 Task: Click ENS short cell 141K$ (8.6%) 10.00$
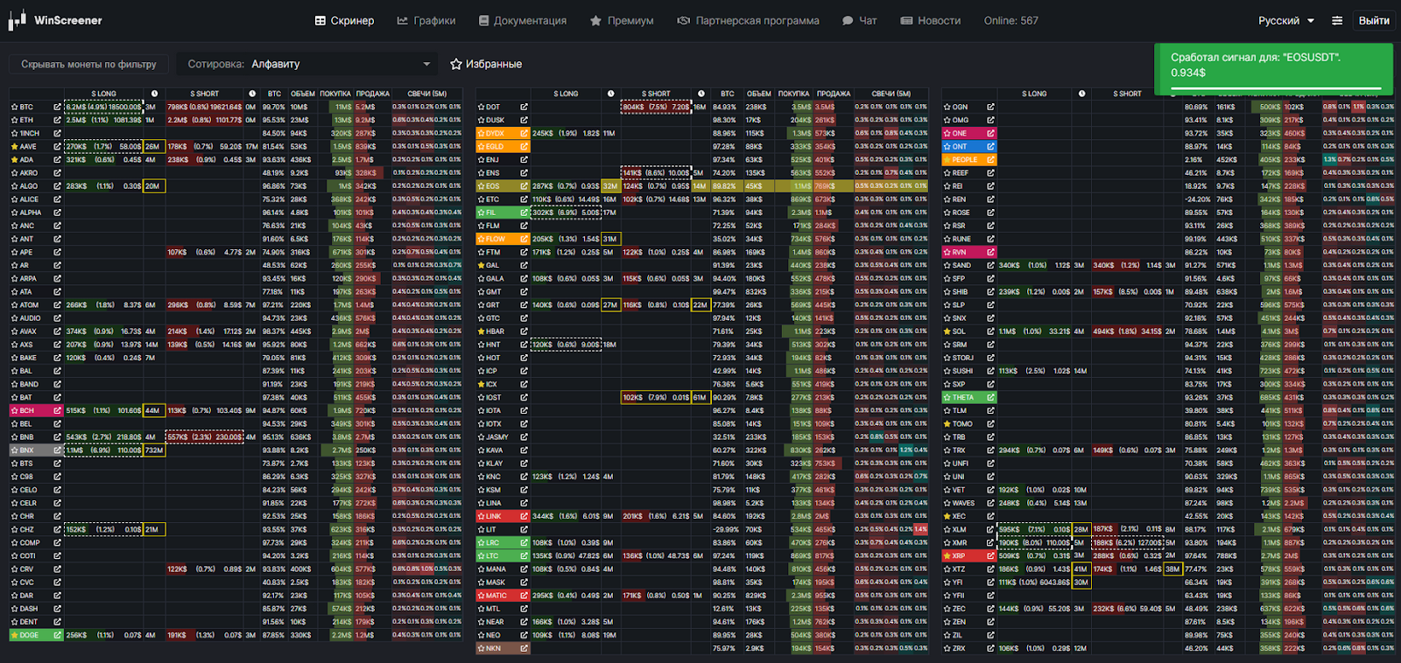[x=656, y=173]
